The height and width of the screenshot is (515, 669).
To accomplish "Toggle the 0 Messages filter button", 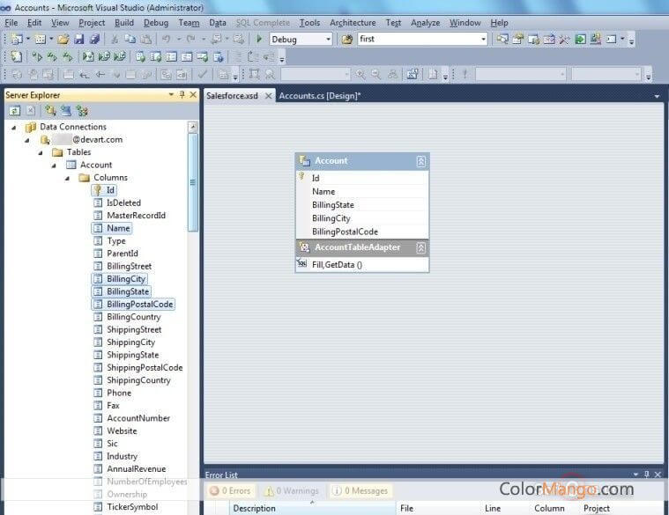I will (361, 490).
